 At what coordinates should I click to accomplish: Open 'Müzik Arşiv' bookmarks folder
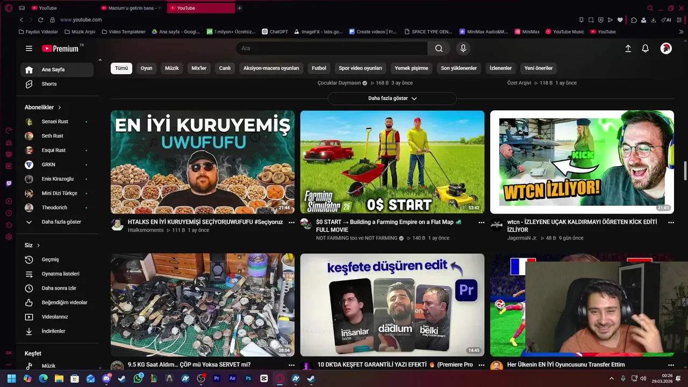(79, 32)
